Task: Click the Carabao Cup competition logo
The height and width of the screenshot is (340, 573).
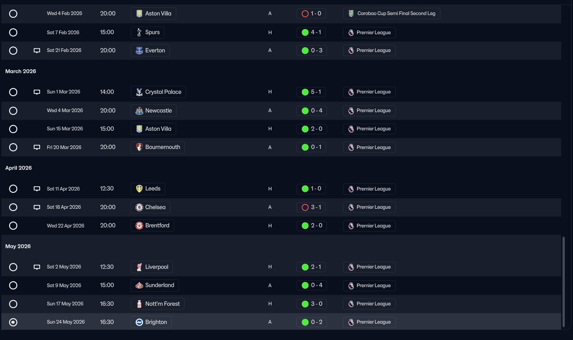Action: (351, 14)
